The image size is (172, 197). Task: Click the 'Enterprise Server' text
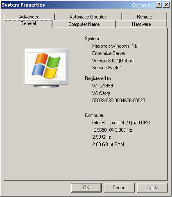coord(109,53)
